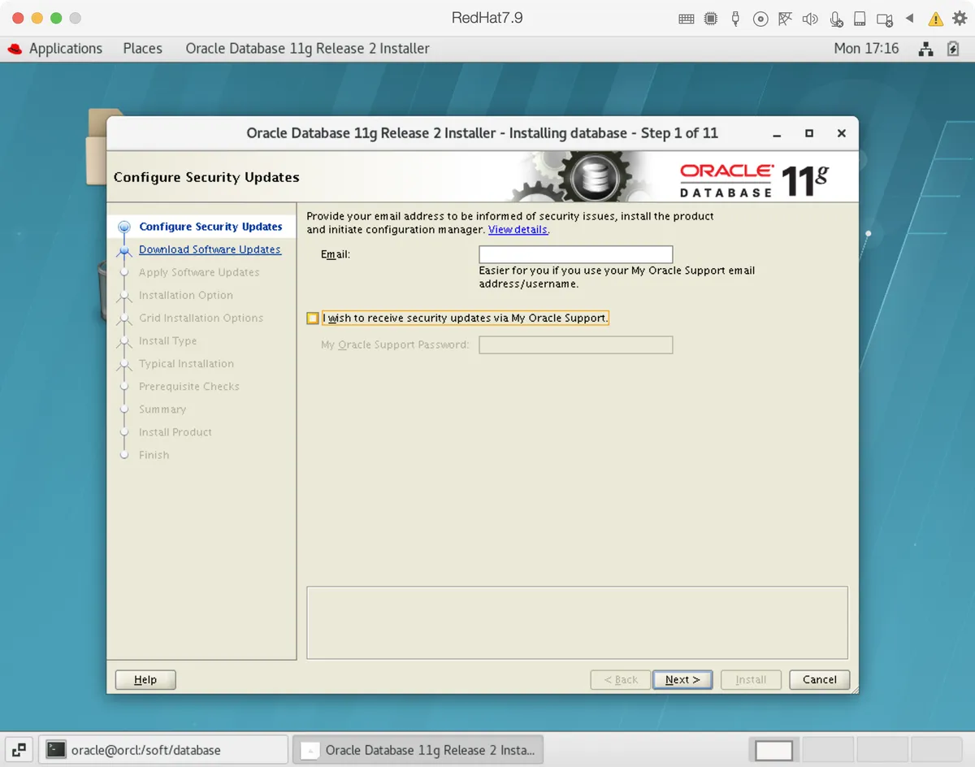
Task: Open the network adapter icon
Action: 785,18
